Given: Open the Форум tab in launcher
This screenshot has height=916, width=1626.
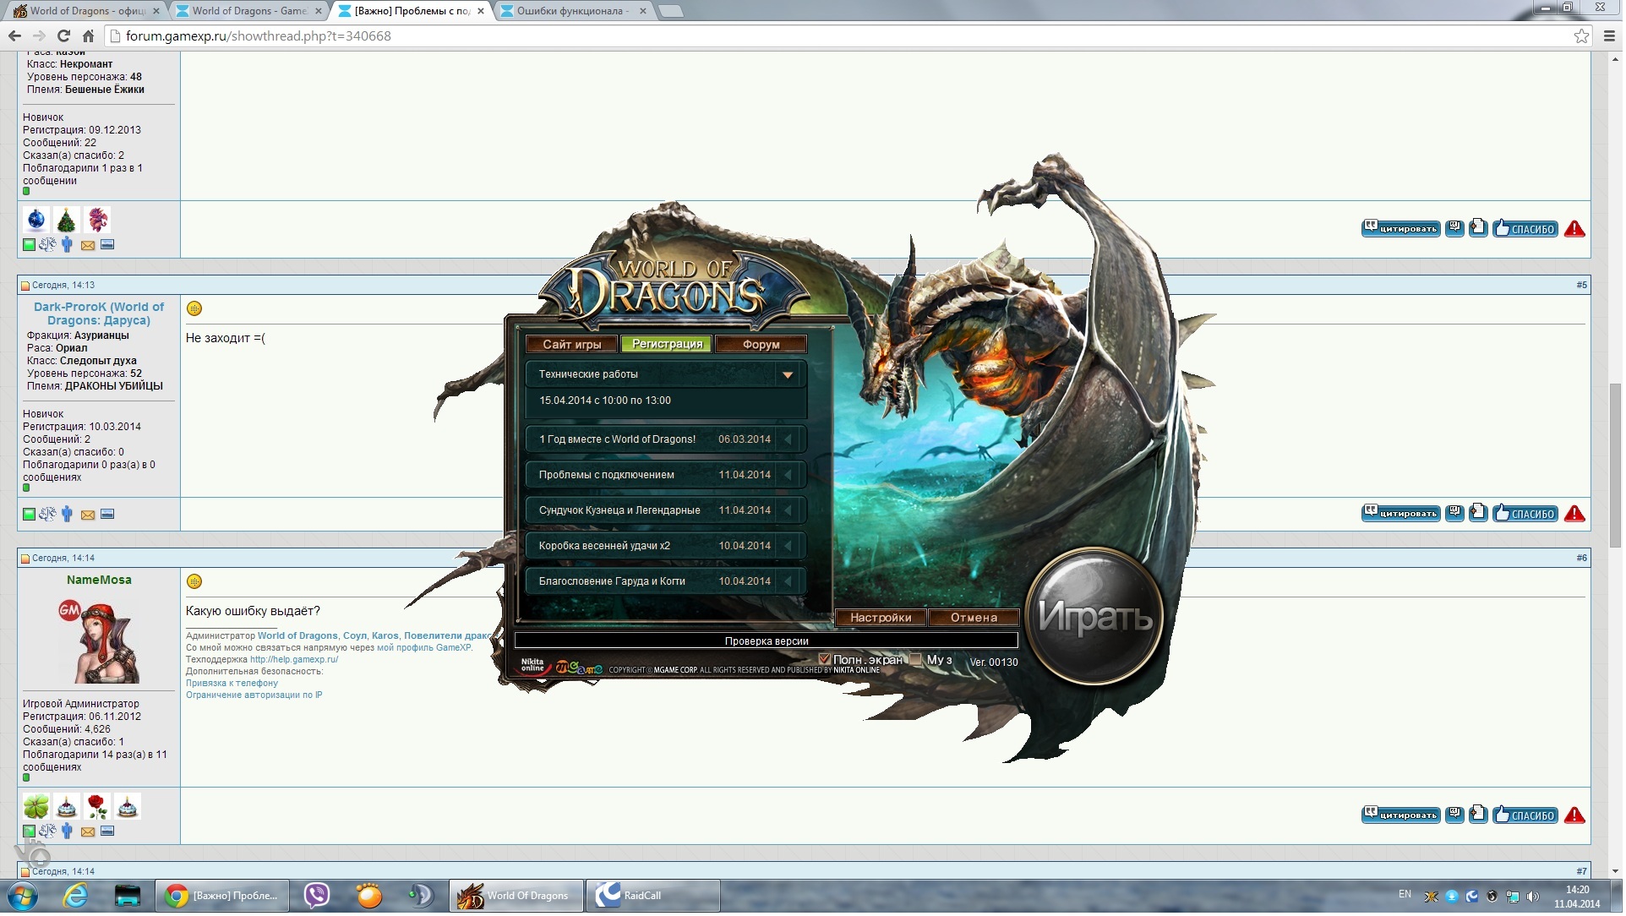Looking at the screenshot, I should [x=762, y=346].
